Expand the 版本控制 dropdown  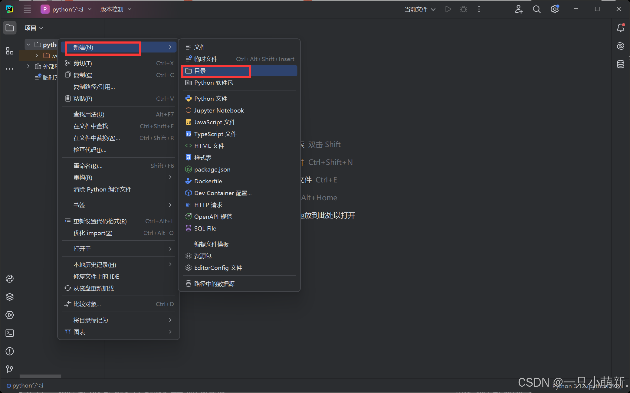[116, 9]
